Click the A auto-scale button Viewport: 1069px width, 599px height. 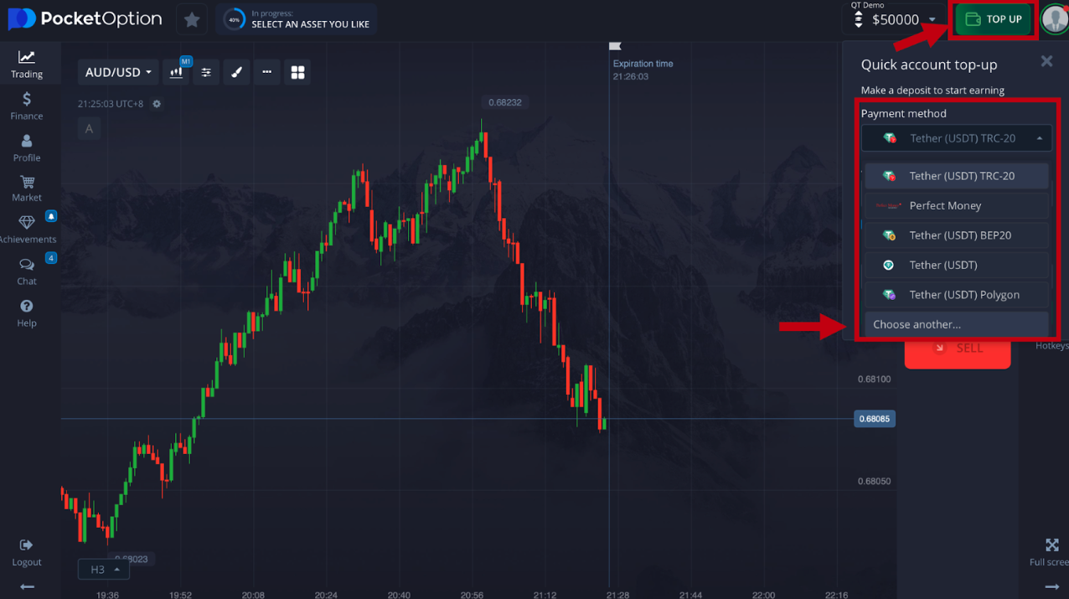pyautogui.click(x=89, y=129)
